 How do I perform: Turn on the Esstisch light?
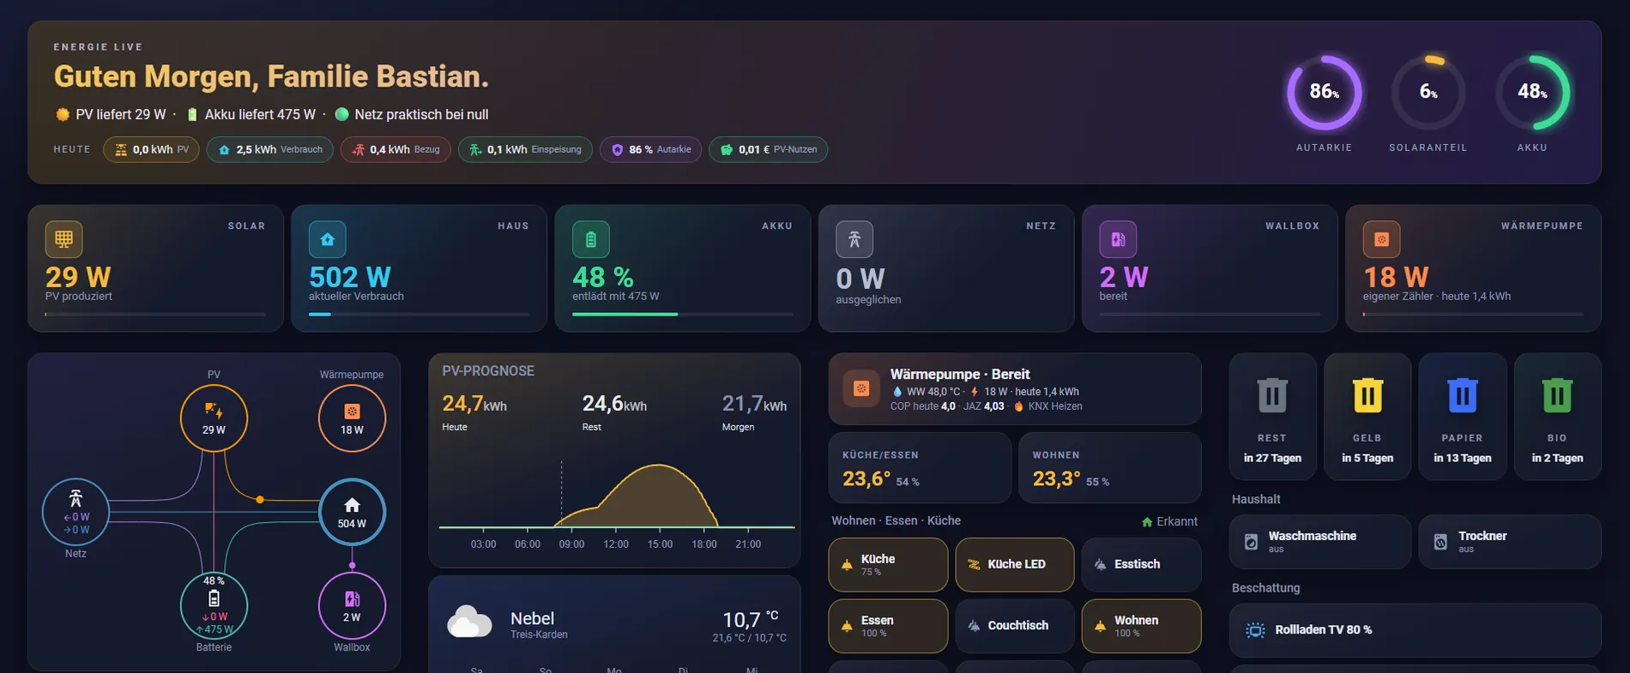1141,565
